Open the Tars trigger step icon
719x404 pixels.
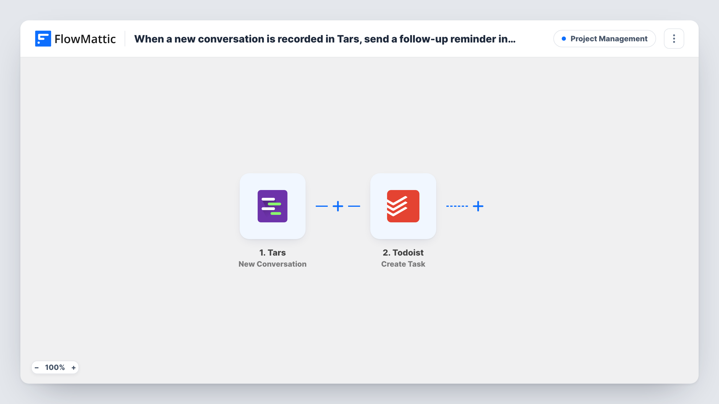[x=272, y=206]
